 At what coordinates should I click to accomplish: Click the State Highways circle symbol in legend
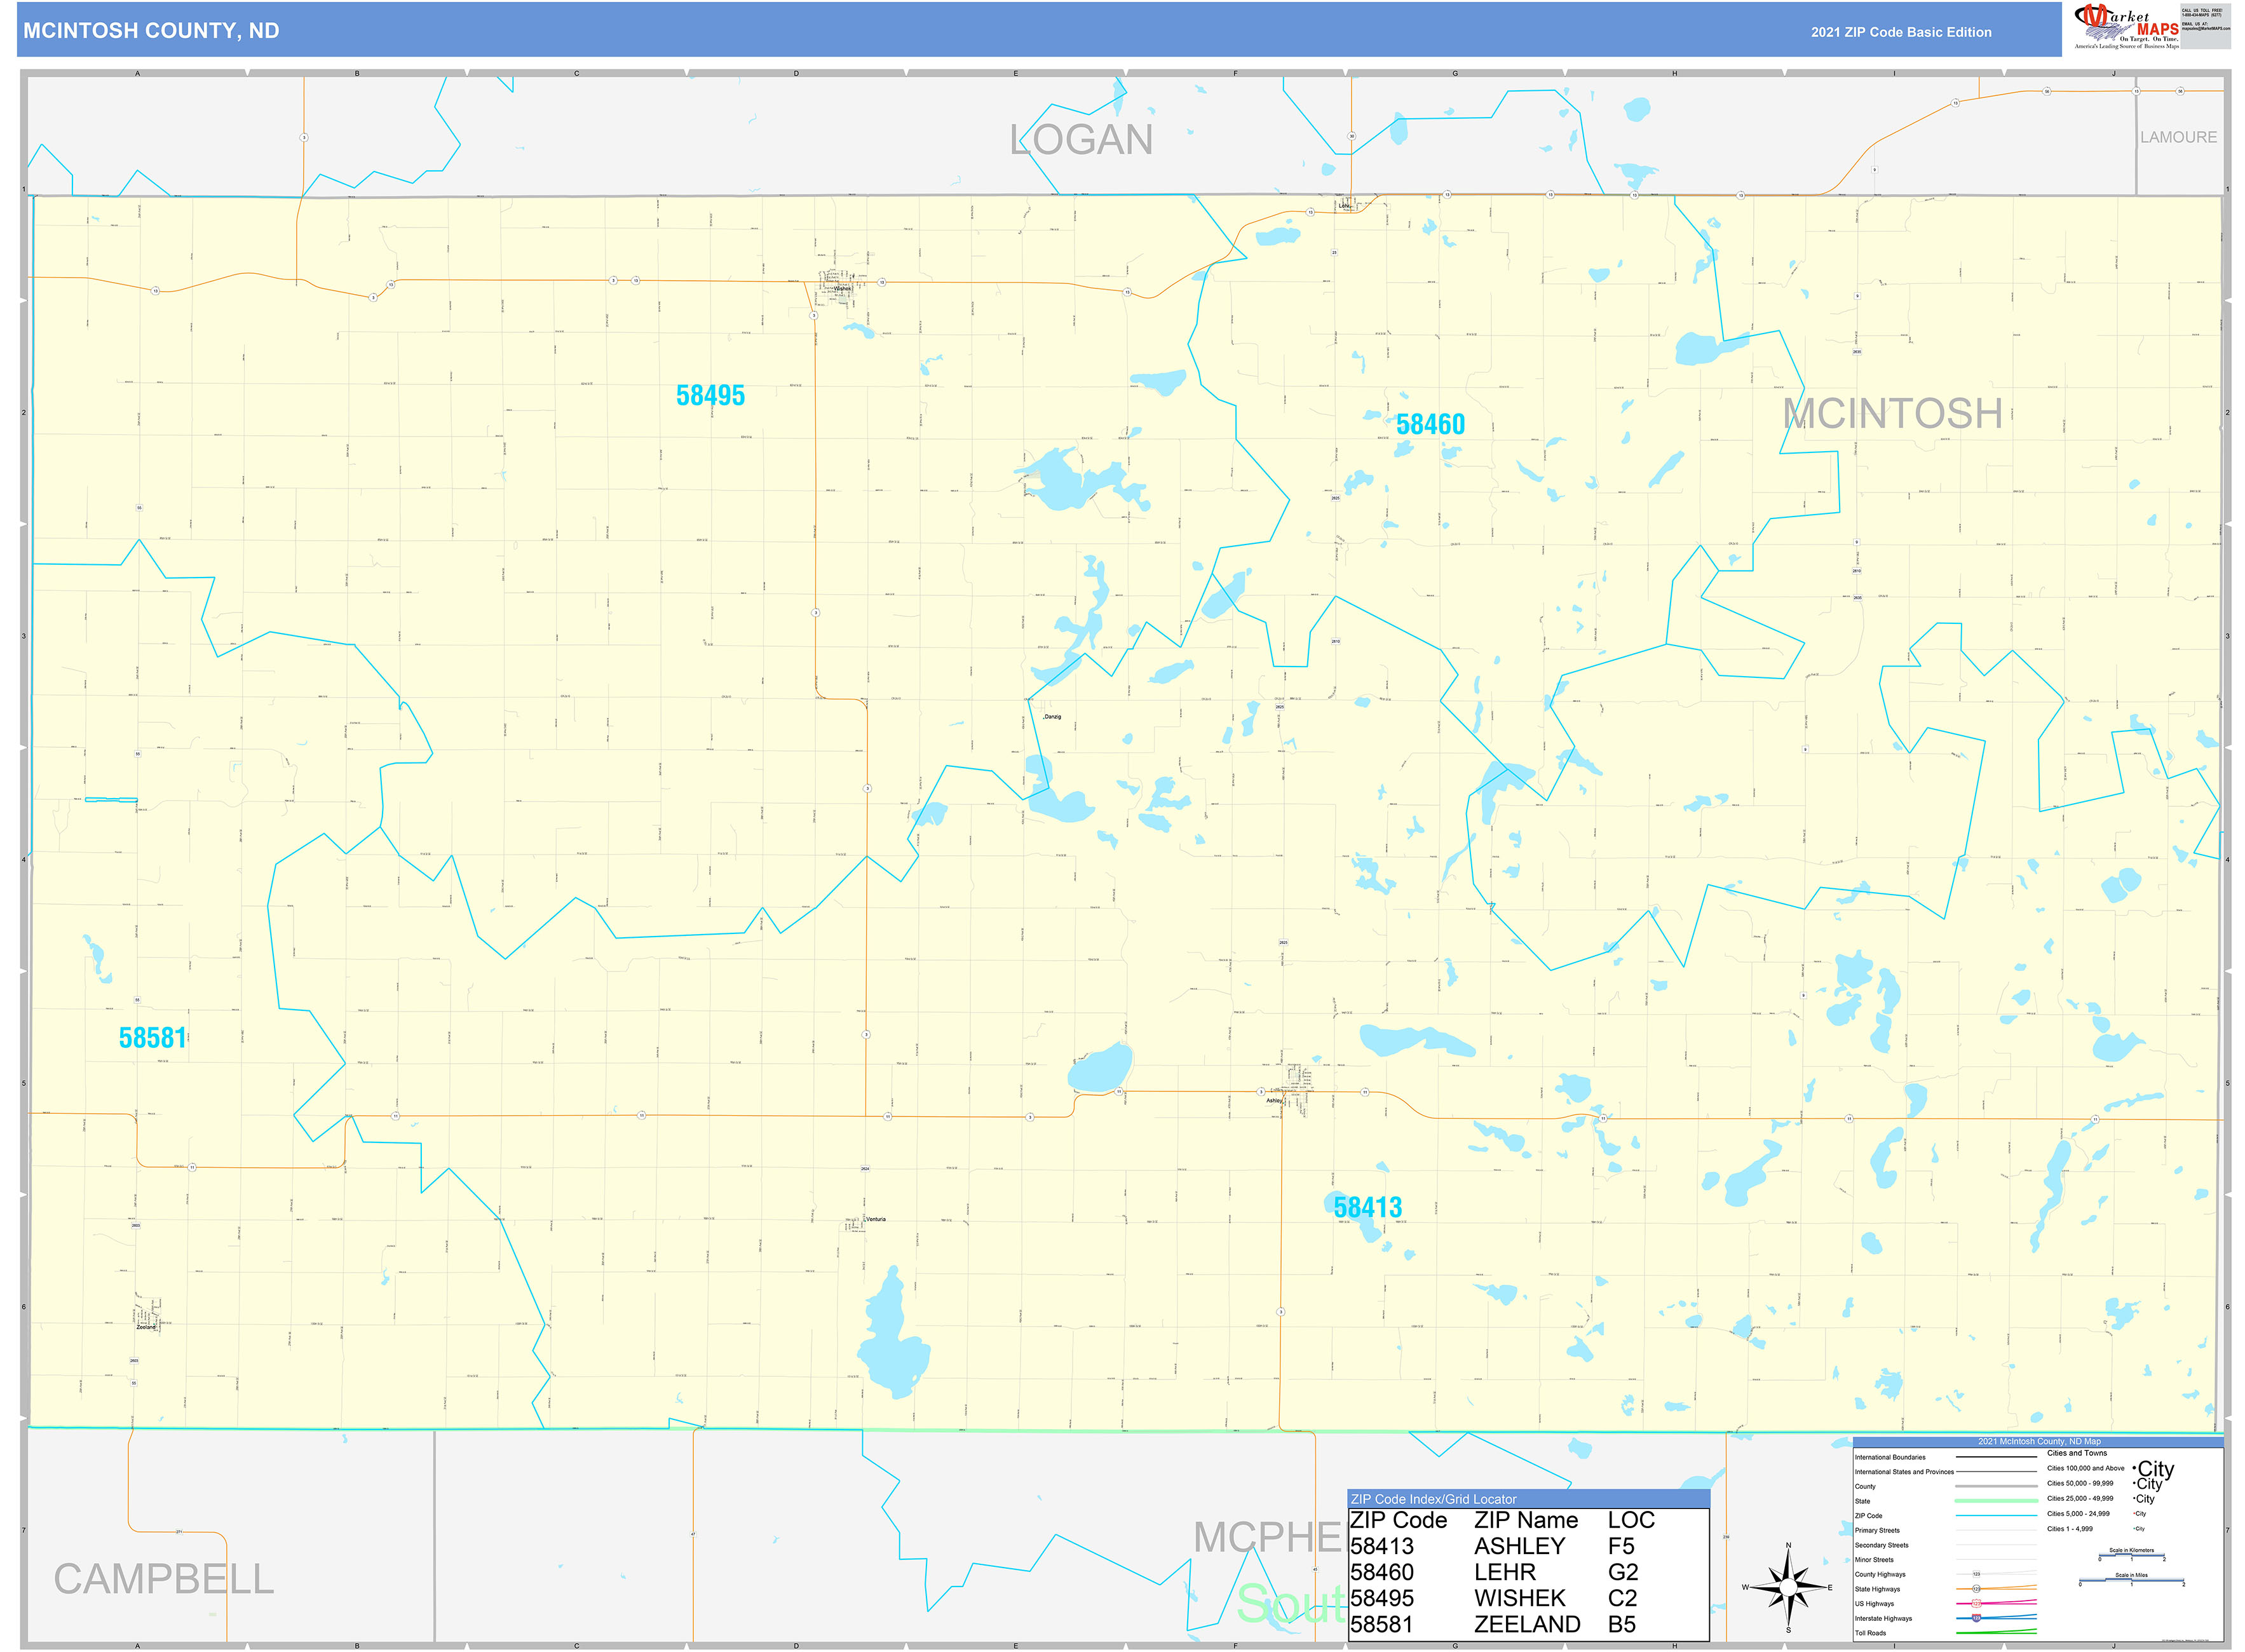tap(1976, 1589)
